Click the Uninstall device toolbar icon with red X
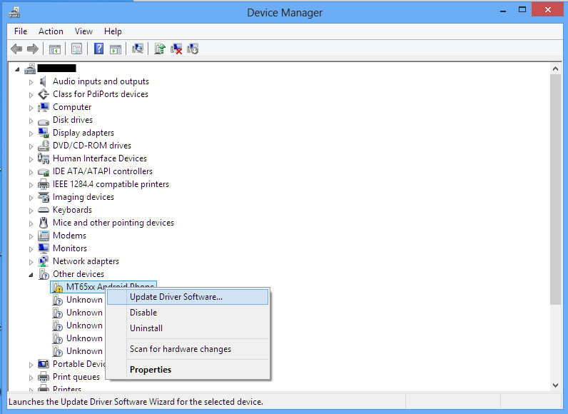568x414 pixels. coord(176,49)
